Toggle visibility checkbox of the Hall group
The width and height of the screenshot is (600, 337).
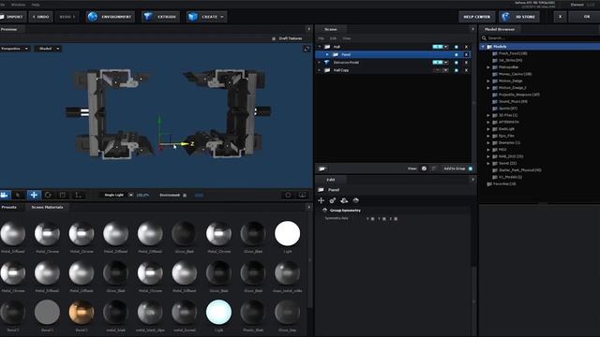tap(457, 47)
